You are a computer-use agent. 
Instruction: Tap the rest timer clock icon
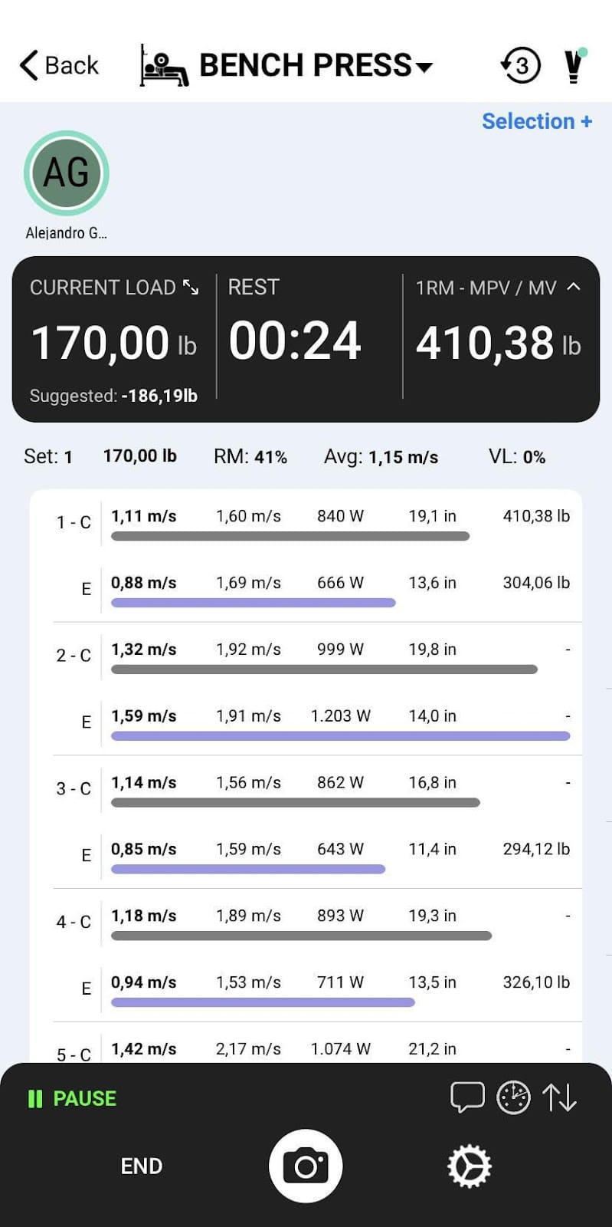tap(513, 1097)
